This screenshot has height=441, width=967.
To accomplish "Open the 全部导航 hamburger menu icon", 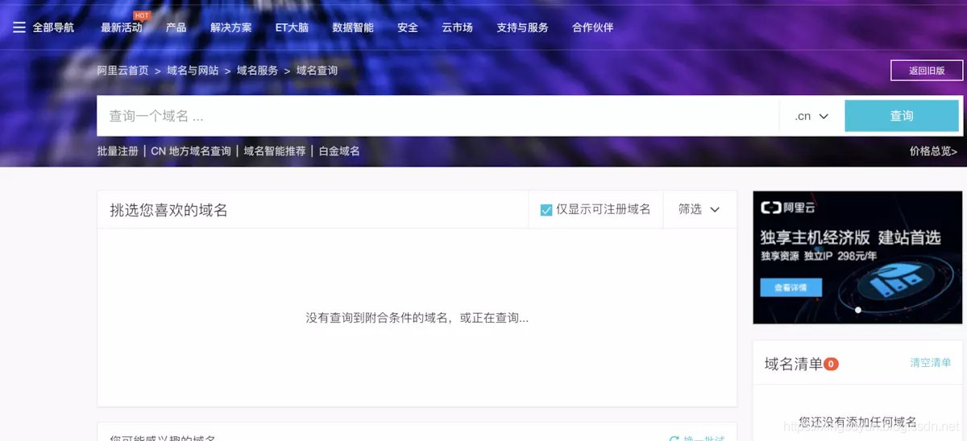I will (x=19, y=27).
